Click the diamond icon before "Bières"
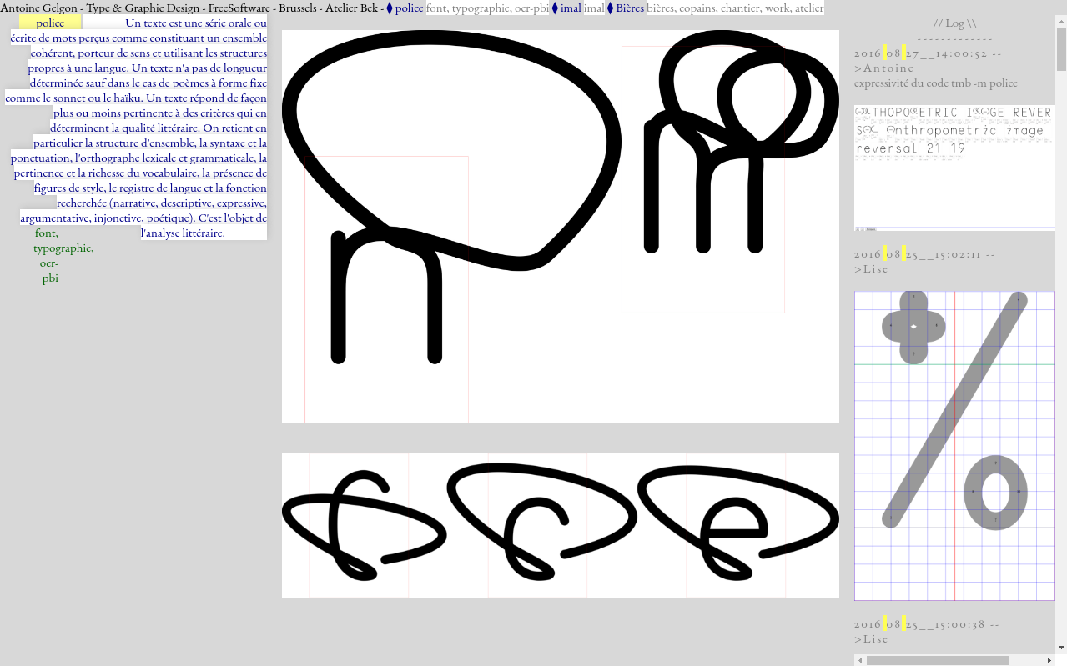The height and width of the screenshot is (666, 1067). tap(610, 8)
